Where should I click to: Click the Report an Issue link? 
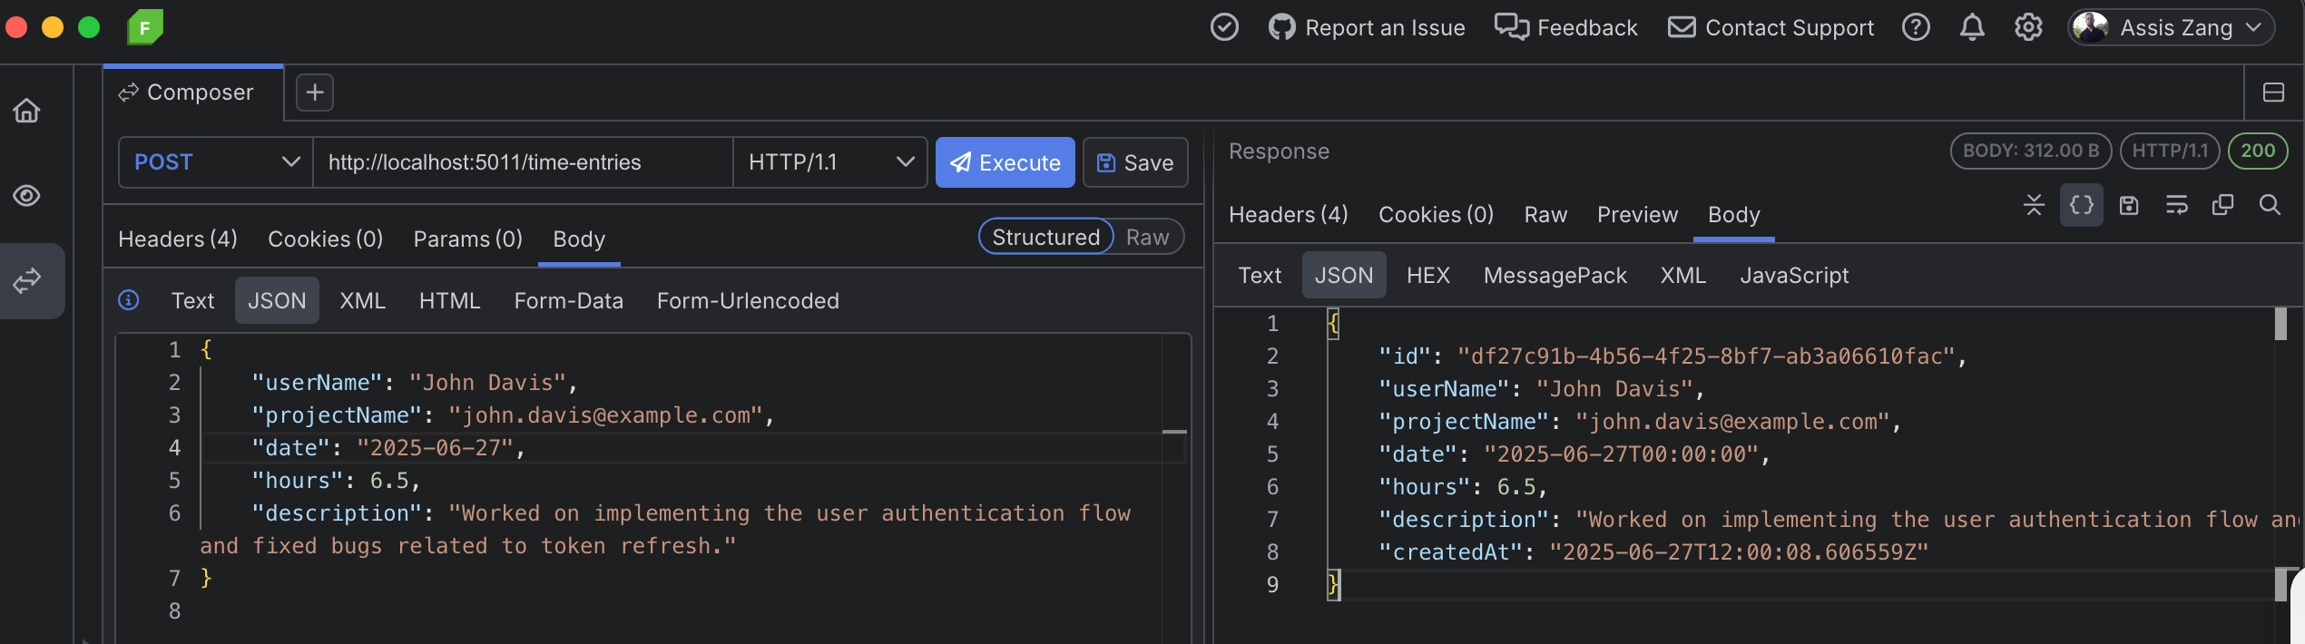pyautogui.click(x=1367, y=27)
